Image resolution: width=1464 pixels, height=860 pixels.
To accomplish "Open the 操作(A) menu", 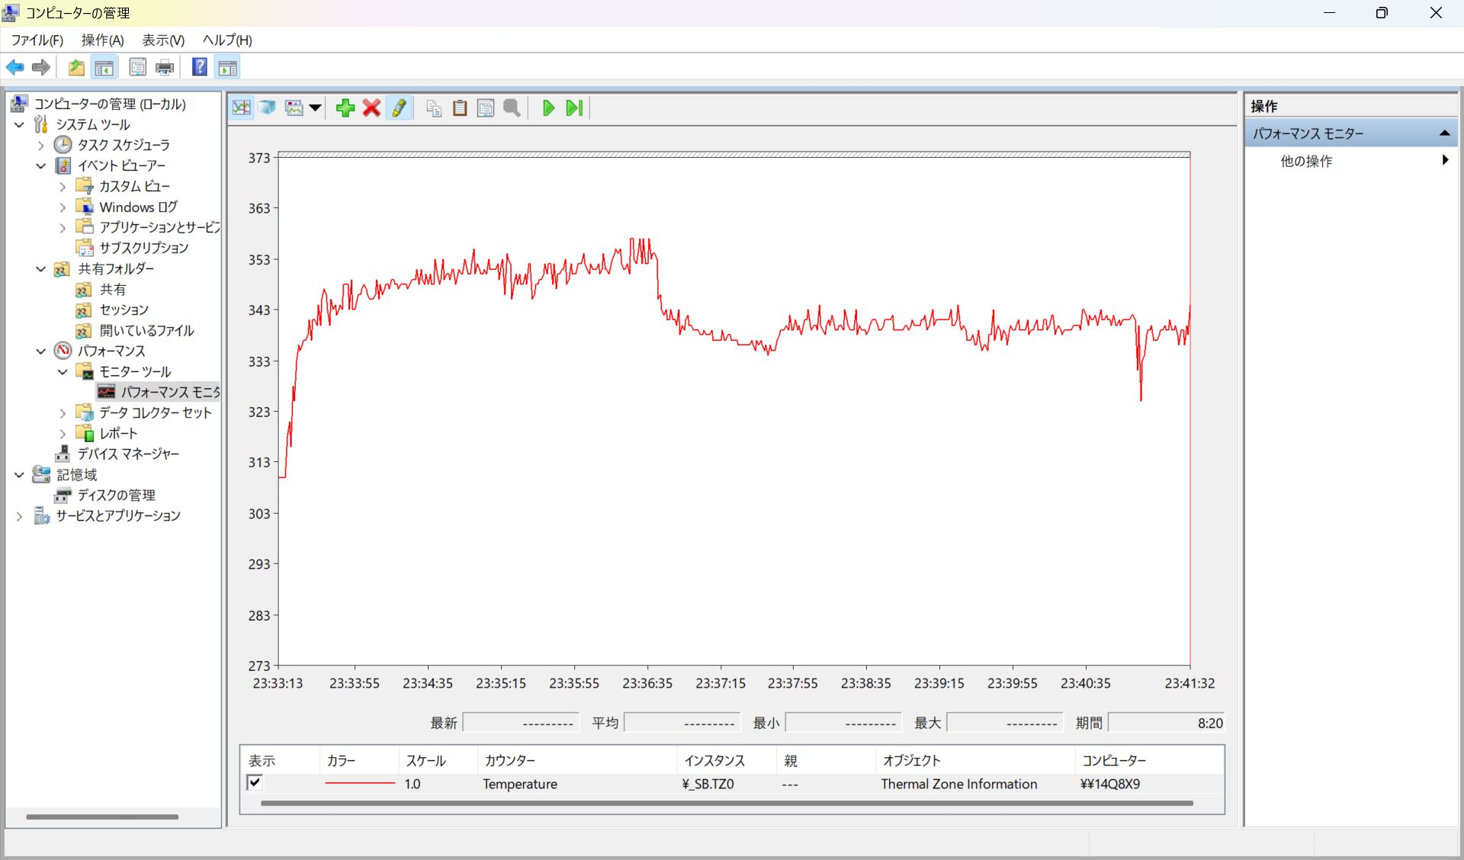I will point(103,40).
